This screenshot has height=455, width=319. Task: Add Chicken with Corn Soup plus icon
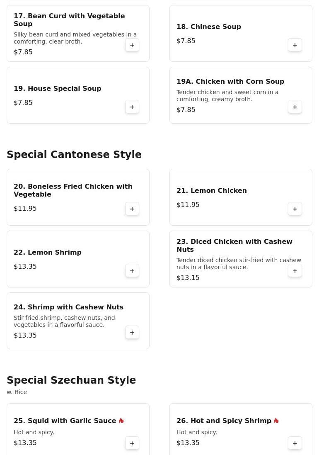(x=295, y=107)
